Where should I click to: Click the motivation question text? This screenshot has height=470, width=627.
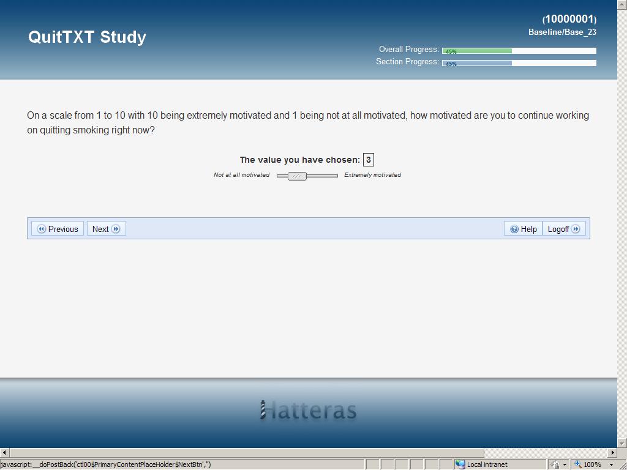[308, 122]
